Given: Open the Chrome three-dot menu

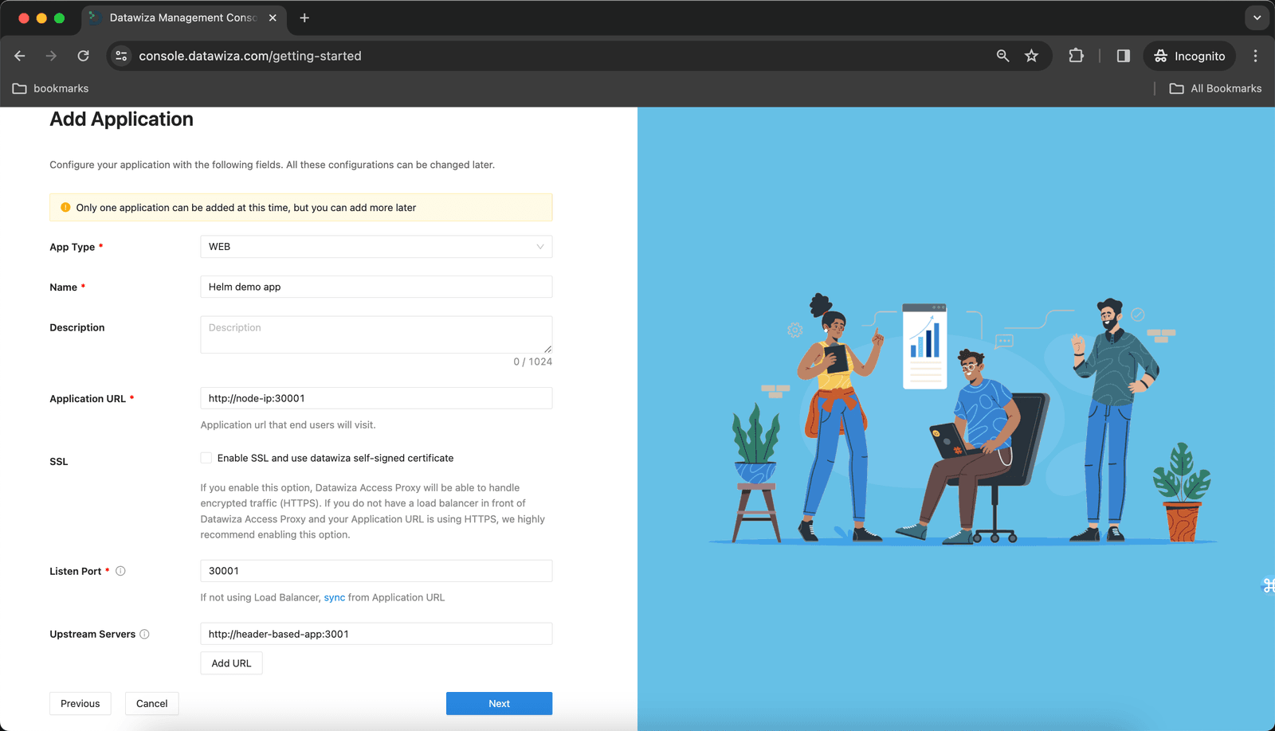Looking at the screenshot, I should [1255, 56].
